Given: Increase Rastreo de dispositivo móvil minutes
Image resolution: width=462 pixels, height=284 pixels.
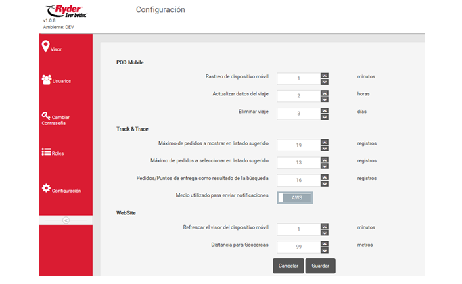Looking at the screenshot, I should click(x=325, y=74).
